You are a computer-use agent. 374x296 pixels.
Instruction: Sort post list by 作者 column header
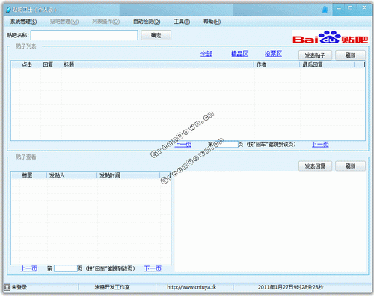(x=277, y=64)
